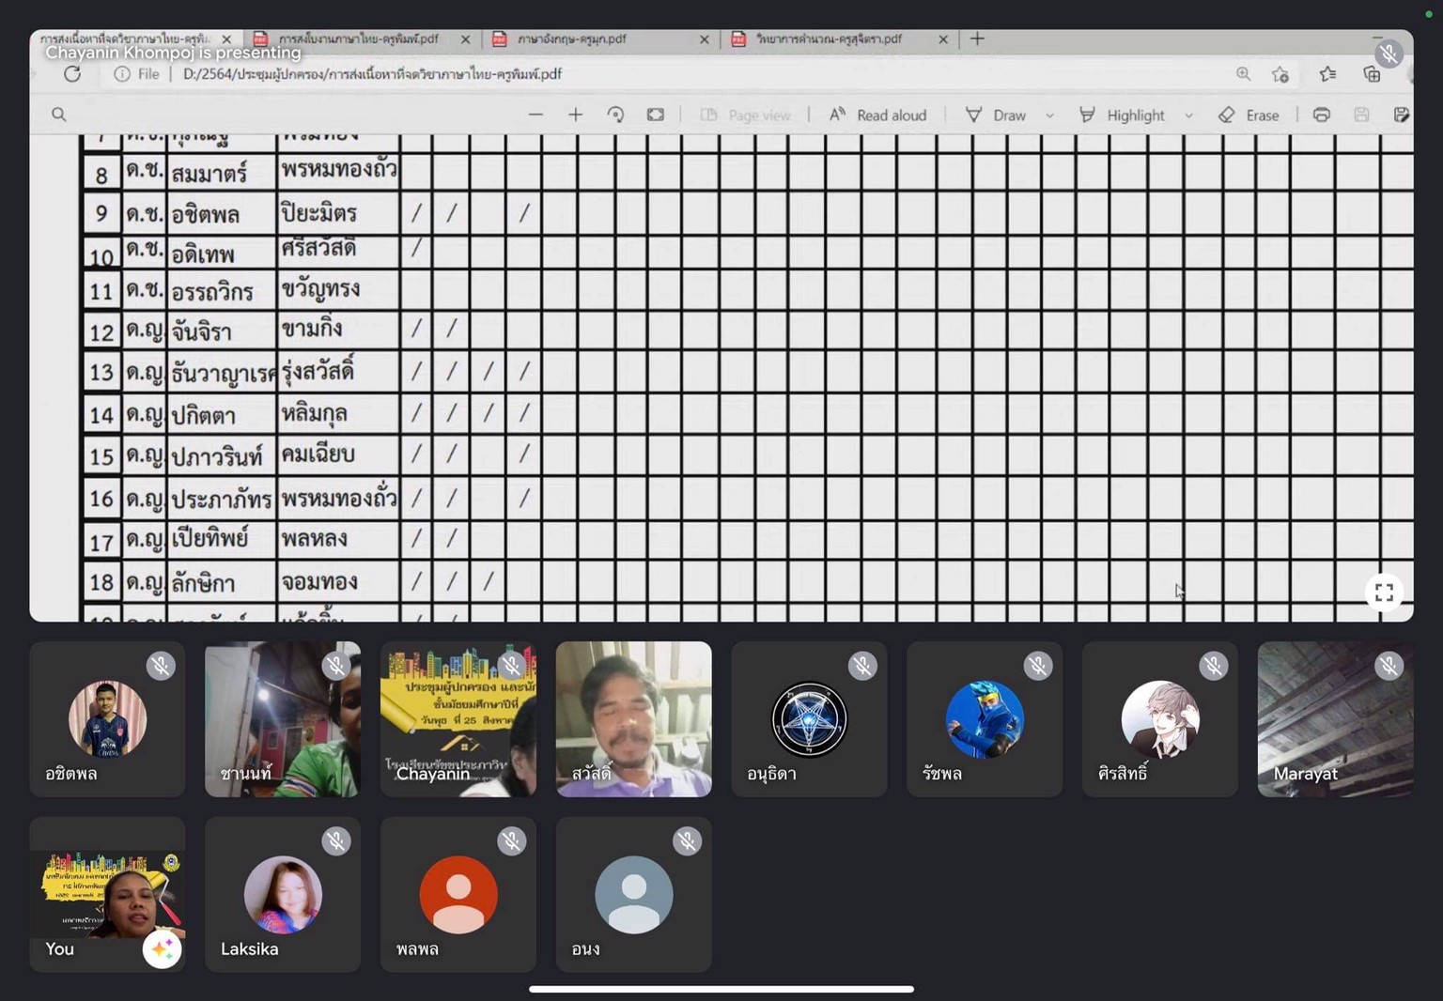Click the PDF search magnifier icon

59,115
